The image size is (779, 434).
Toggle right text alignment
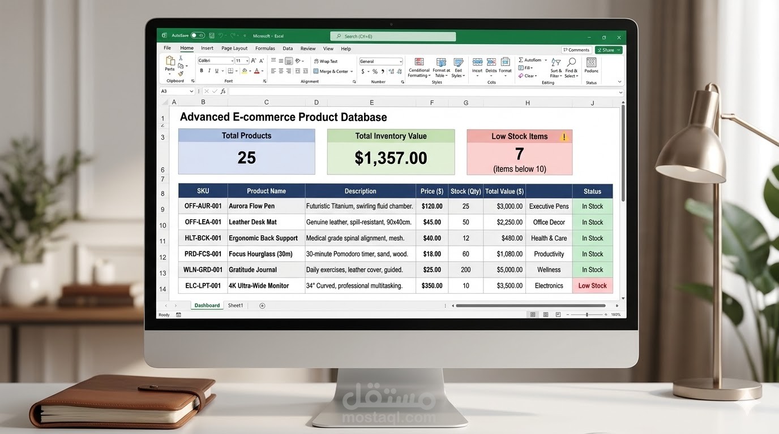(x=289, y=71)
